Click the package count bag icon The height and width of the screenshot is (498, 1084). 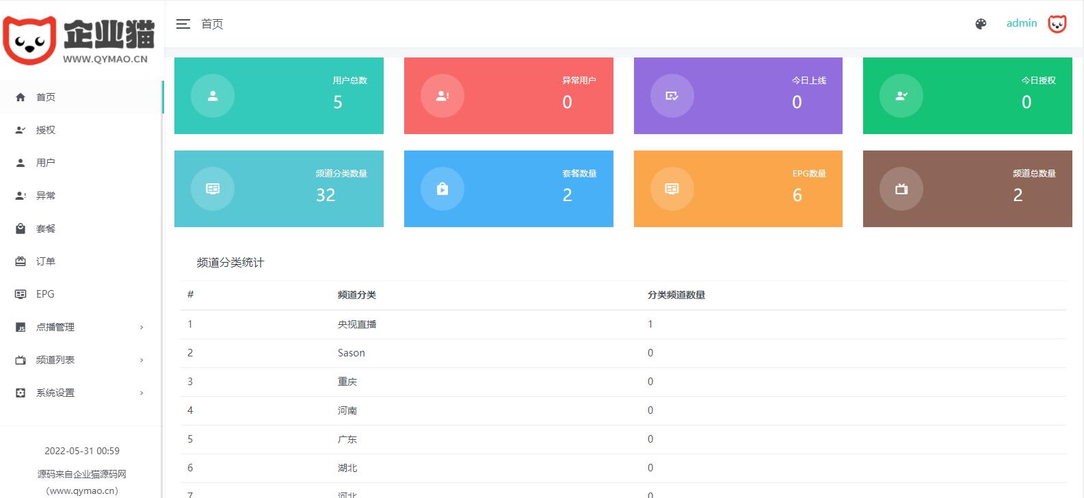point(442,189)
